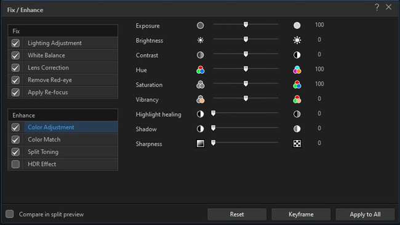Click the left Hue color circles icon
This screenshot has width=400, height=225.
200,69
